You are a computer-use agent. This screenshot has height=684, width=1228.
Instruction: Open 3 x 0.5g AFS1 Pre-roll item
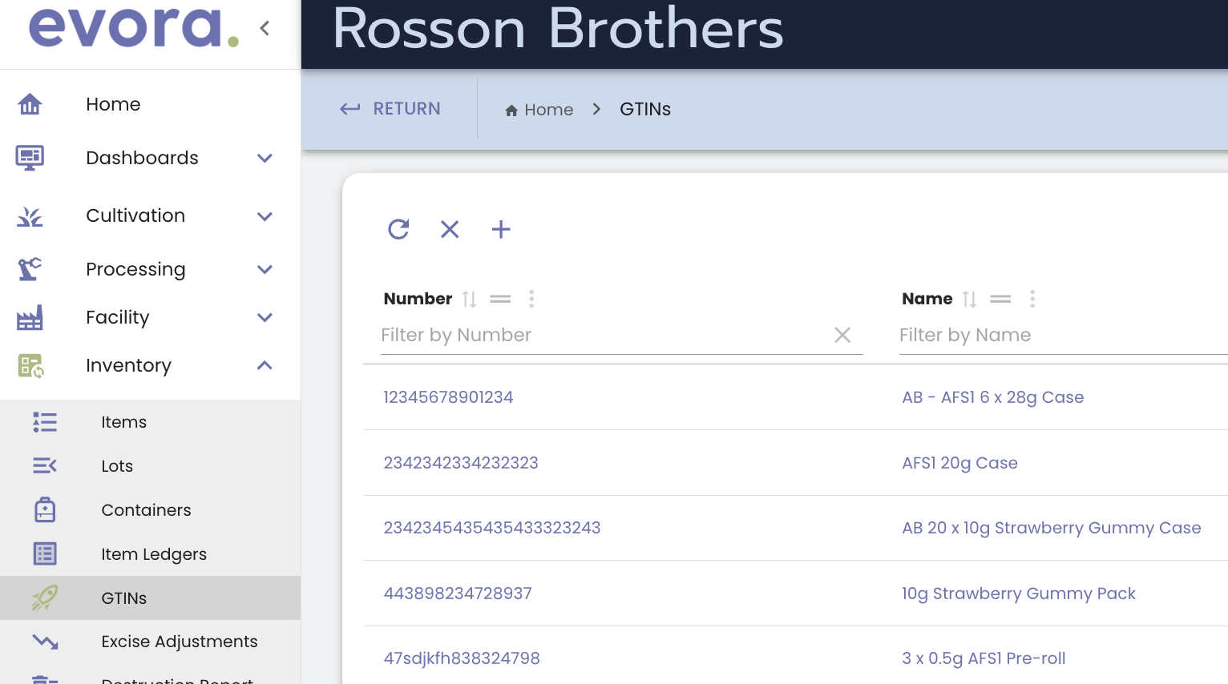coord(984,658)
